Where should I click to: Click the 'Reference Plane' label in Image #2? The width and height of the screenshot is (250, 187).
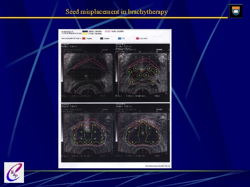(x=123, y=48)
